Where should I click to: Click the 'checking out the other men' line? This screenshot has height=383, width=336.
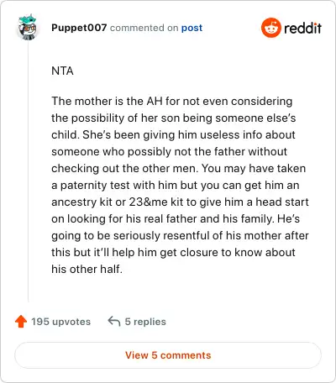point(125,169)
